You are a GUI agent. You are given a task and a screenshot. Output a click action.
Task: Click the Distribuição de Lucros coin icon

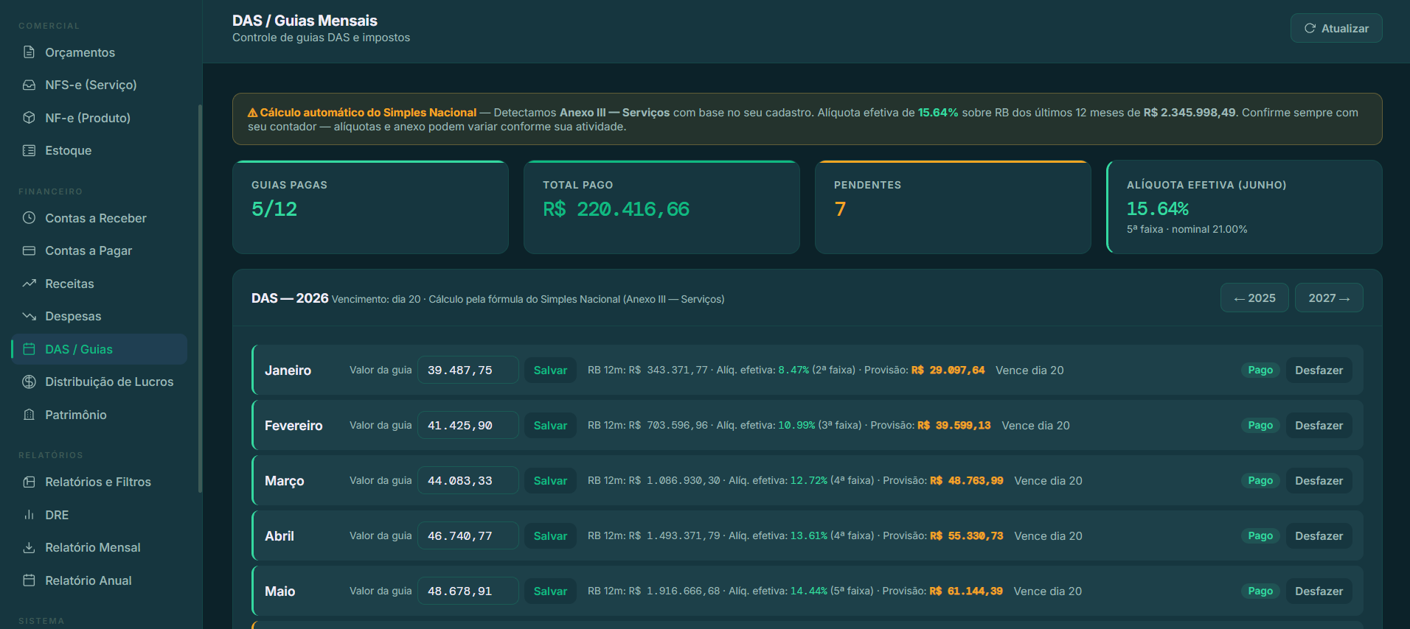29,382
